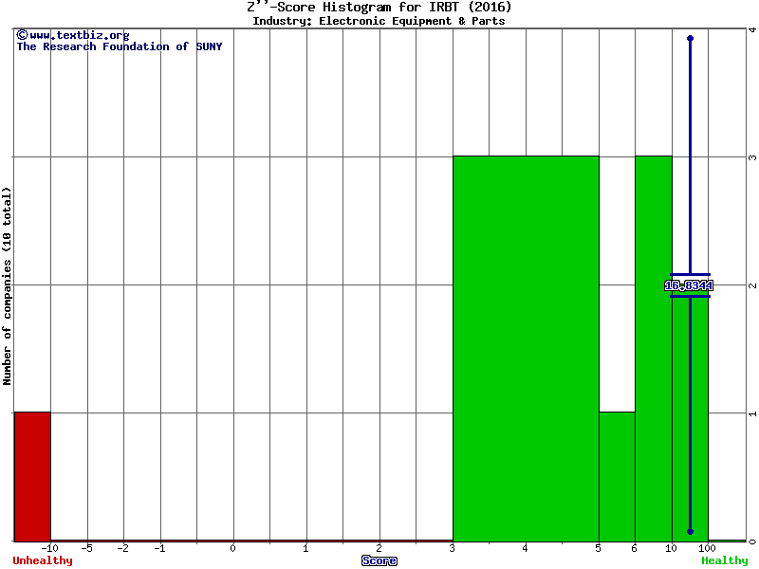Click the 100 x-axis tick label

707,548
